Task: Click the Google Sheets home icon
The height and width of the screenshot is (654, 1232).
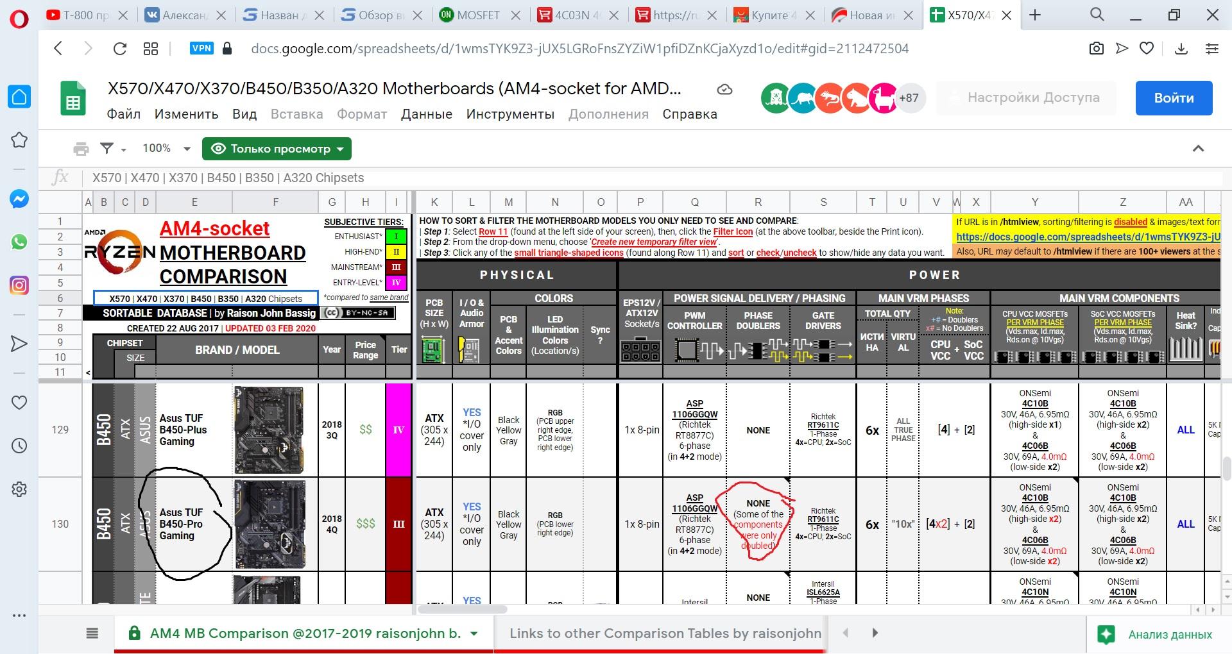Action: point(73,99)
